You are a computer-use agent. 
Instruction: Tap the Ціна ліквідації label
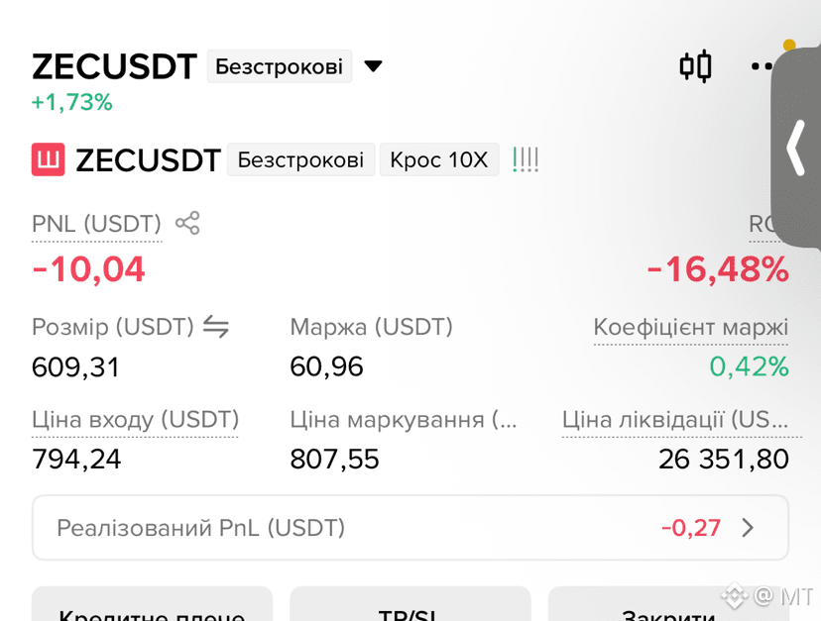(x=675, y=420)
